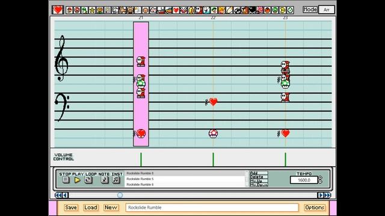The width and height of the screenshot is (385, 216).
Task: Select the Spiny instrument icon
Action: pos(260,10)
